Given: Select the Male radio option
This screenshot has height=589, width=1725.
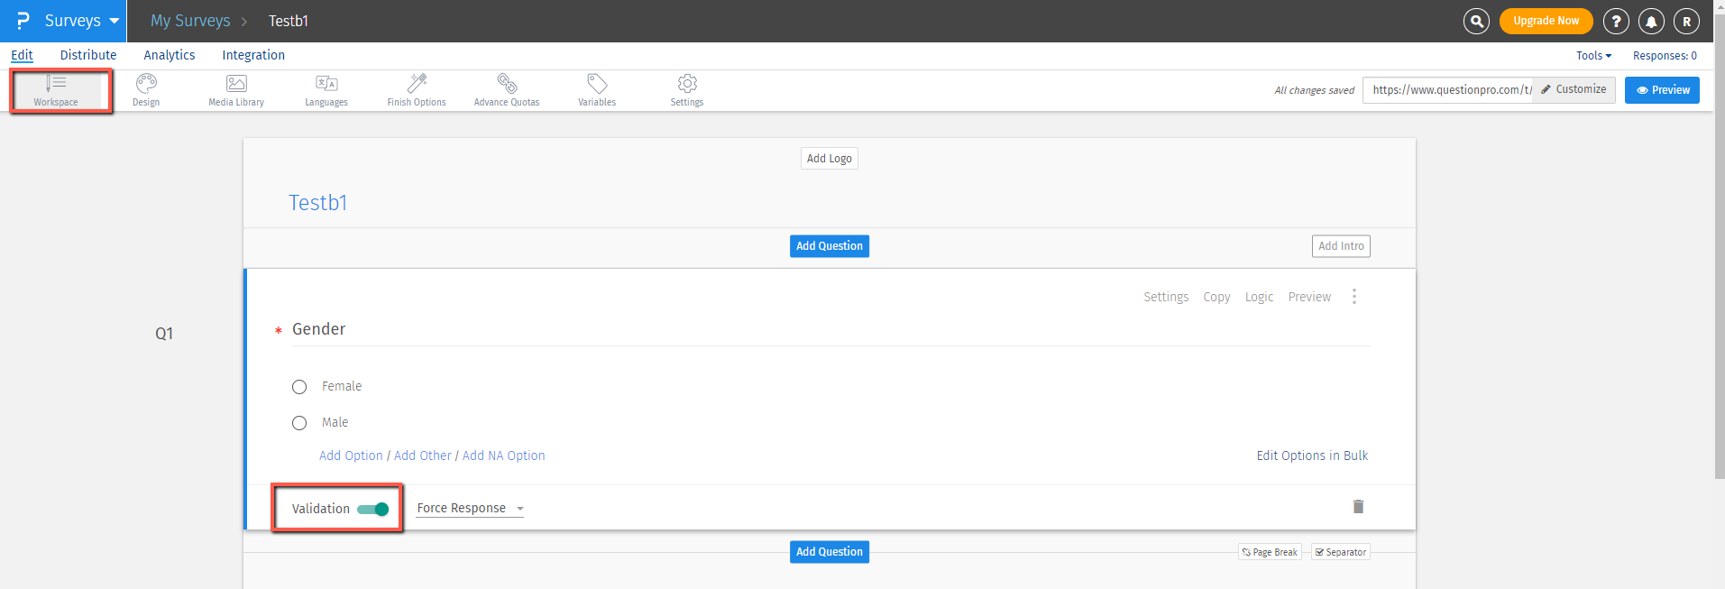Looking at the screenshot, I should coord(299,423).
